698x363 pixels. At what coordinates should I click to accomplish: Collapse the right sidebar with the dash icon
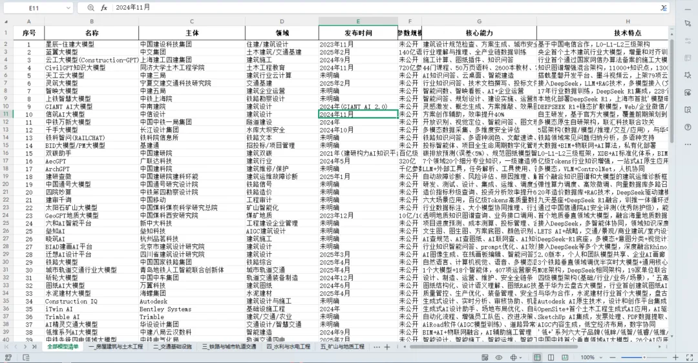point(688,8)
